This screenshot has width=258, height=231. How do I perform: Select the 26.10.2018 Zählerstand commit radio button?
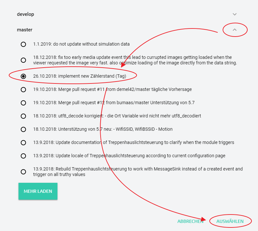(23, 76)
